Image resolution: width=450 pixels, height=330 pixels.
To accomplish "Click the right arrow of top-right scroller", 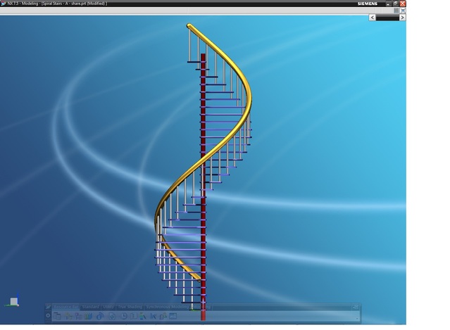I will 402,18.
